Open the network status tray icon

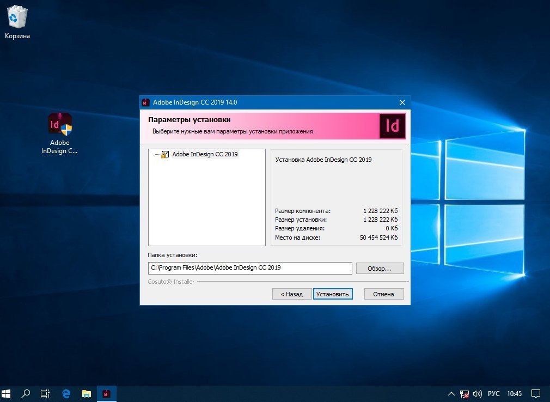[x=465, y=394]
